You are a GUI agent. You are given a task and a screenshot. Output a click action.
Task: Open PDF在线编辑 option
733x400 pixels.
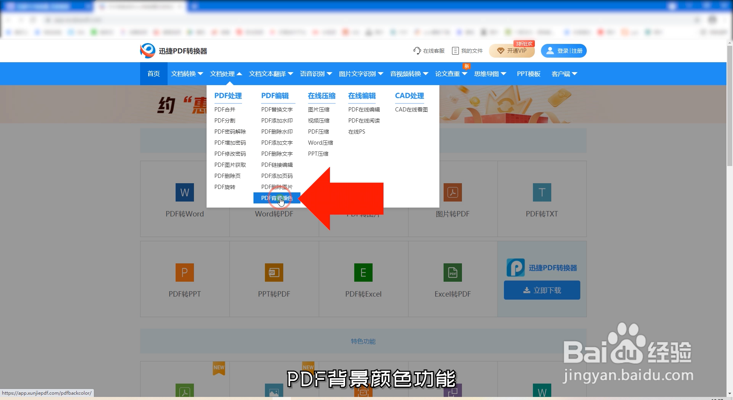pos(364,110)
